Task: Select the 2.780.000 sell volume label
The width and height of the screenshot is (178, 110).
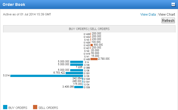Action: pos(104,59)
